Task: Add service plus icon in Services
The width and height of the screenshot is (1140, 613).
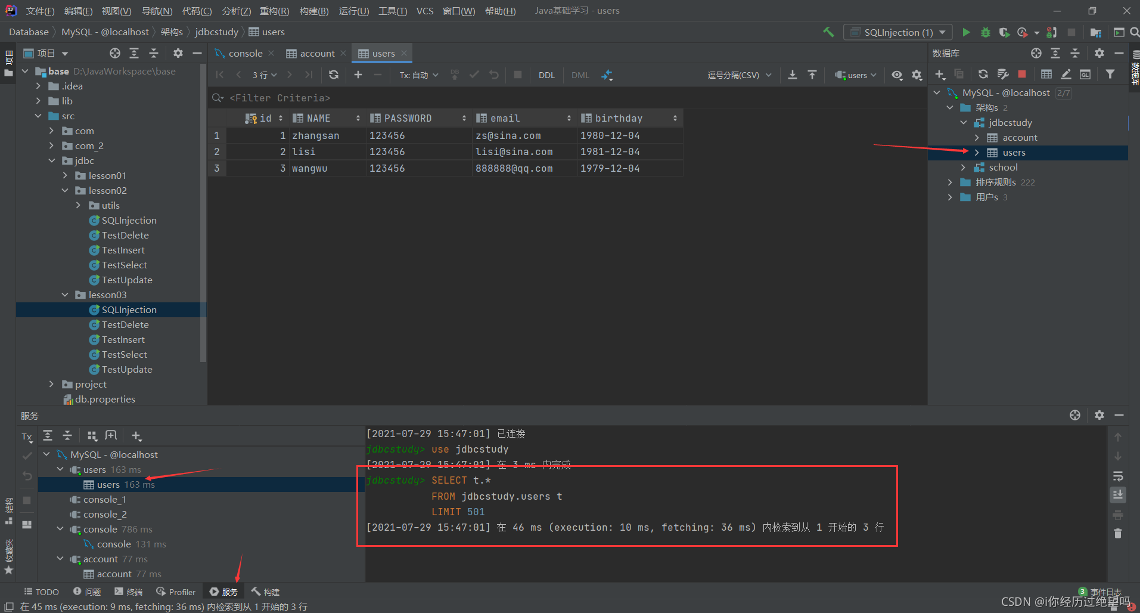Action: pos(136,436)
